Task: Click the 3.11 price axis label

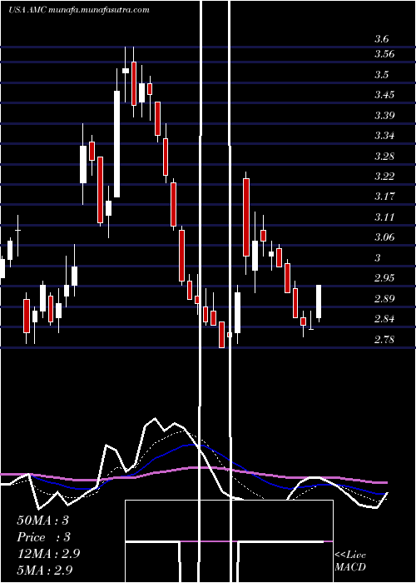Action: click(x=384, y=217)
